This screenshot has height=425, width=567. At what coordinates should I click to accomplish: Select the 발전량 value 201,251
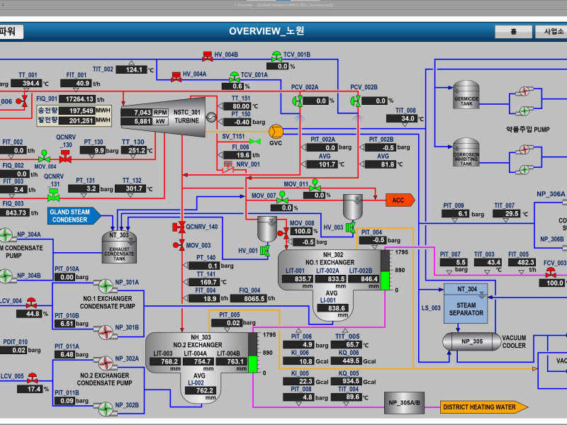[77, 120]
